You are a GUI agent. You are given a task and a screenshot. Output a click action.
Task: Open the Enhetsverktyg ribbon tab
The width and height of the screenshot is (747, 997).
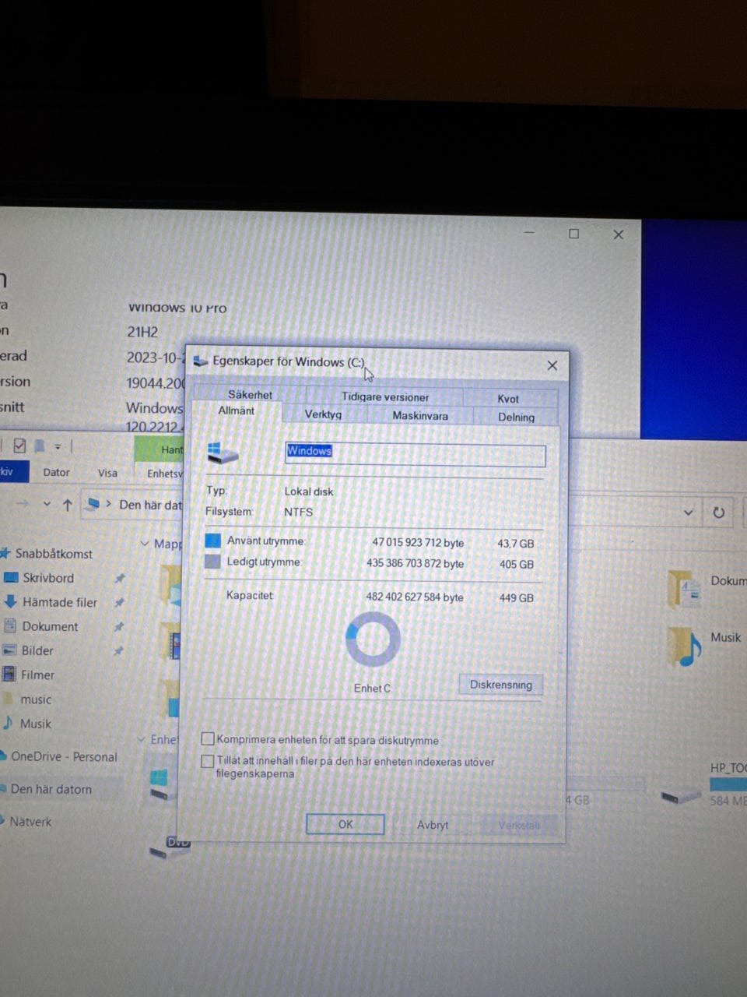(x=164, y=474)
